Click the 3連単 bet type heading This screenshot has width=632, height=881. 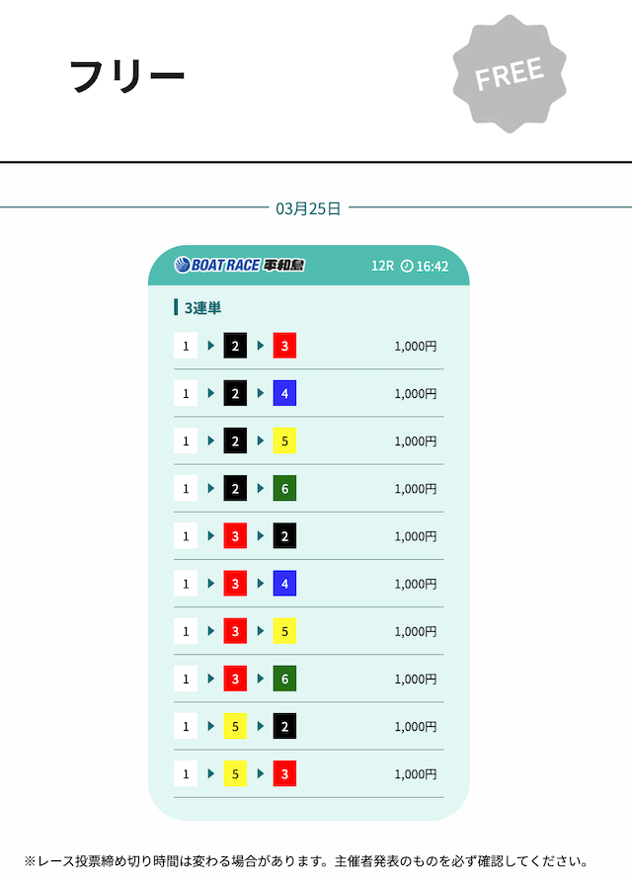pos(202,308)
